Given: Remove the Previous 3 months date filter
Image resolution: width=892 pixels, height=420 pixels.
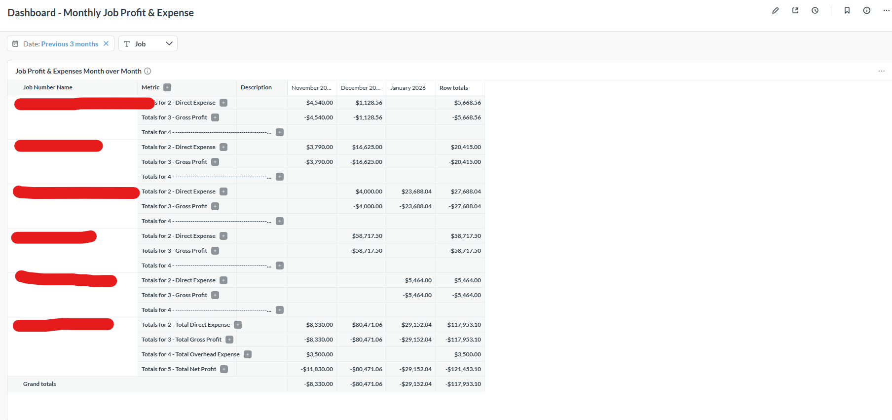Looking at the screenshot, I should (x=106, y=44).
